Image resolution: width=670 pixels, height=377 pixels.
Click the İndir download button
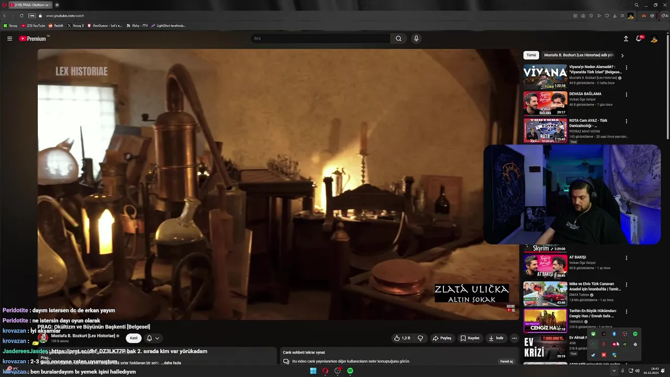click(496, 338)
